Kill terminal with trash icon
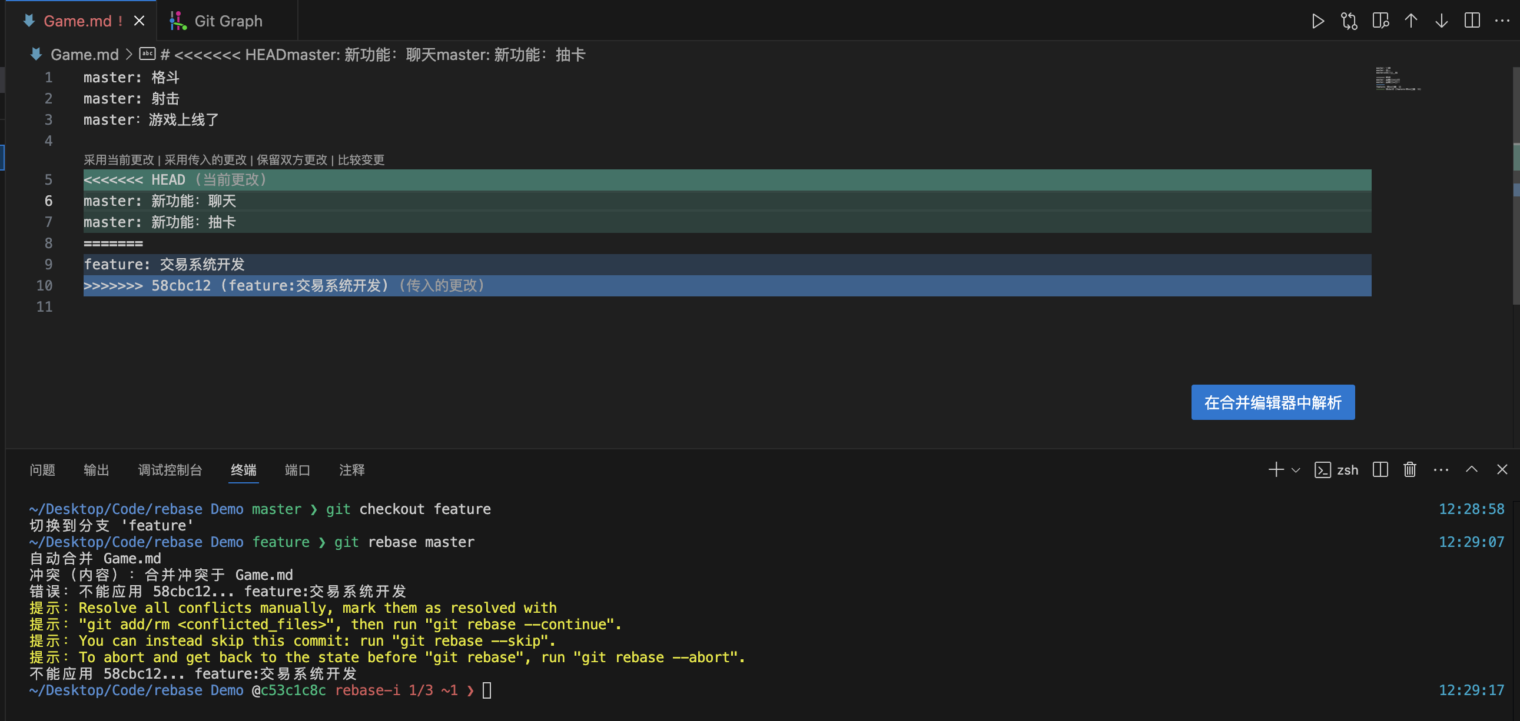 (x=1410, y=470)
